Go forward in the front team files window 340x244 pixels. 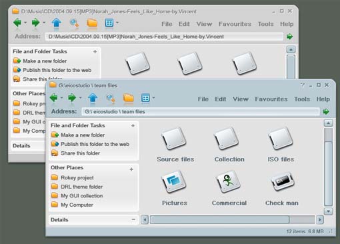point(72,97)
